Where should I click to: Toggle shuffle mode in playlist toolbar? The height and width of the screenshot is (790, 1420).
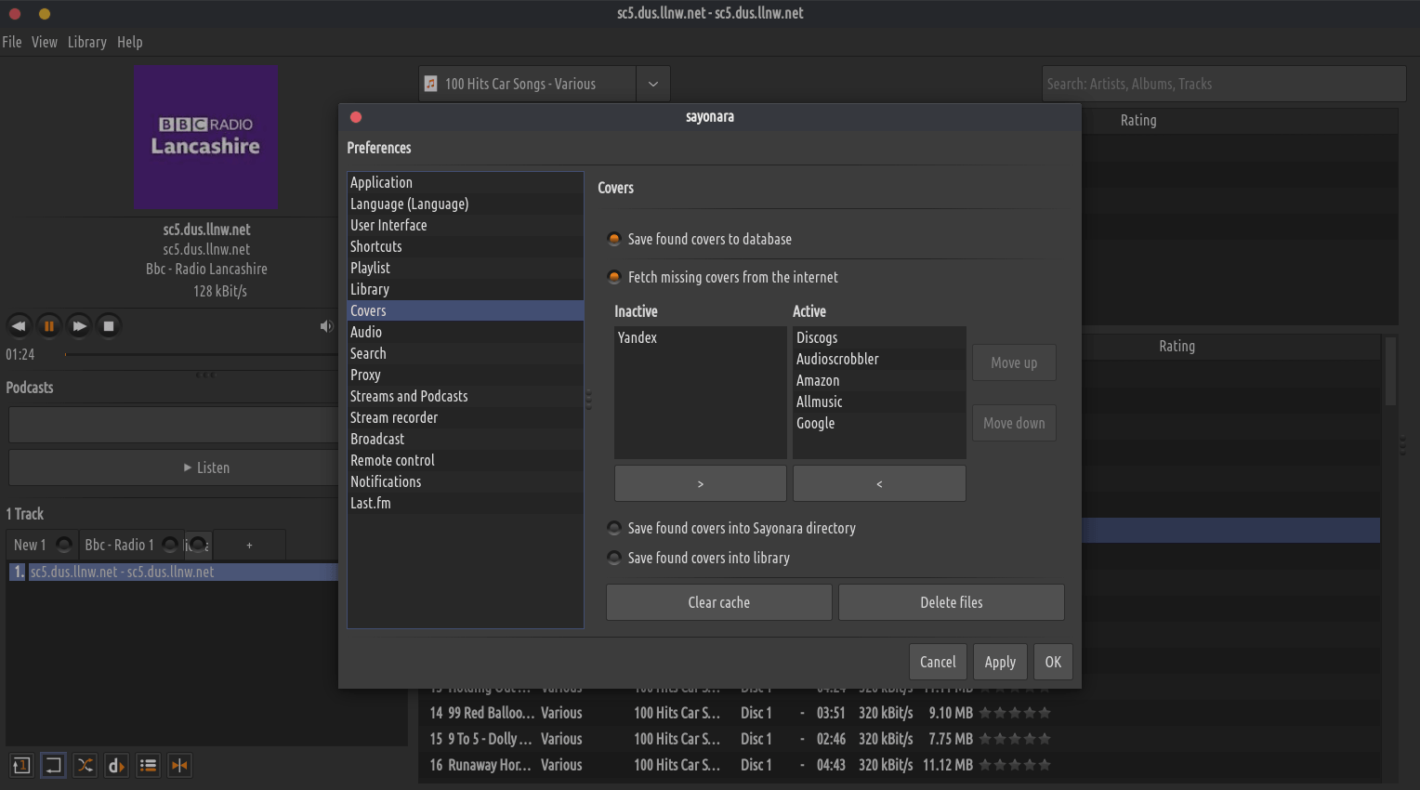(85, 765)
